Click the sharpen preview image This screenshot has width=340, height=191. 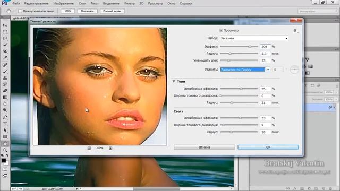click(100, 86)
